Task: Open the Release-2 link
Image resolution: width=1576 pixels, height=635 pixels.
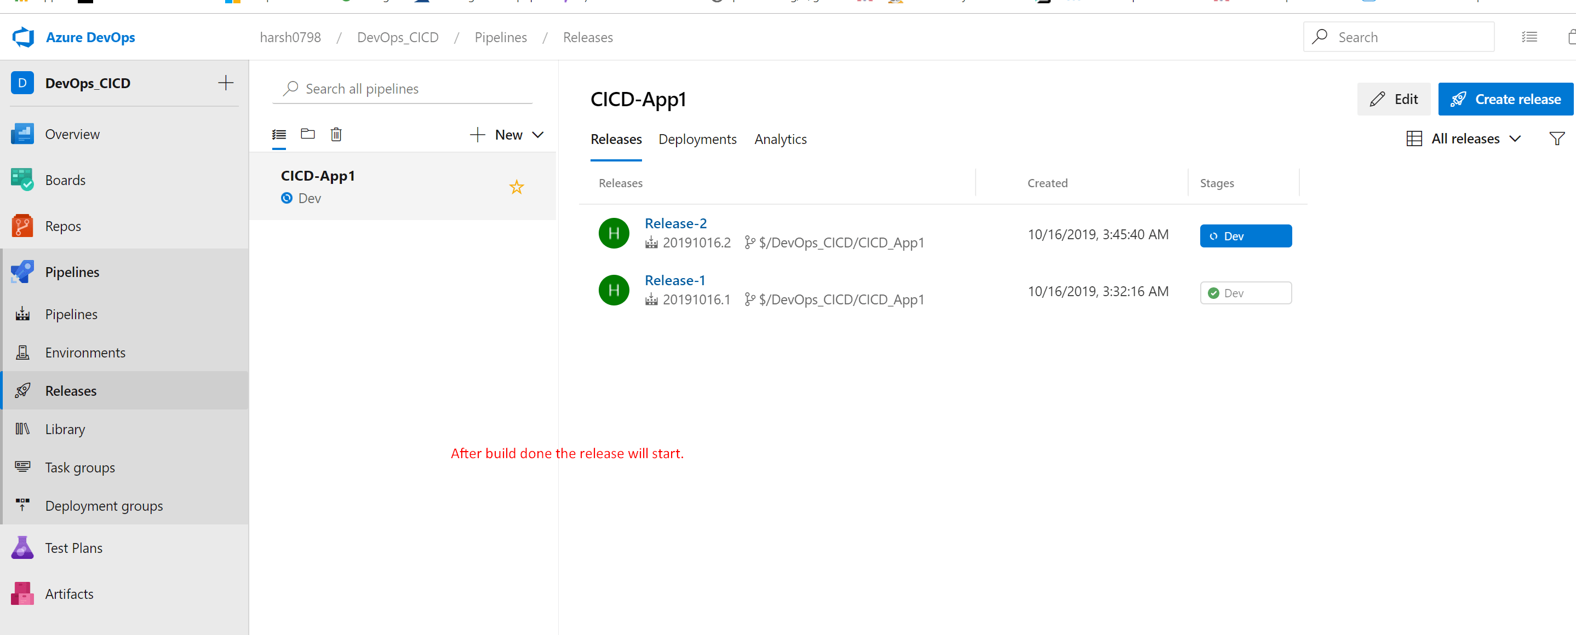Action: click(675, 224)
